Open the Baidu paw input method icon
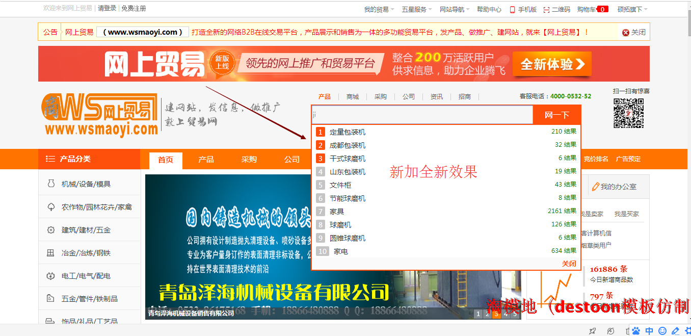The height and width of the screenshot is (336, 691). point(636,331)
